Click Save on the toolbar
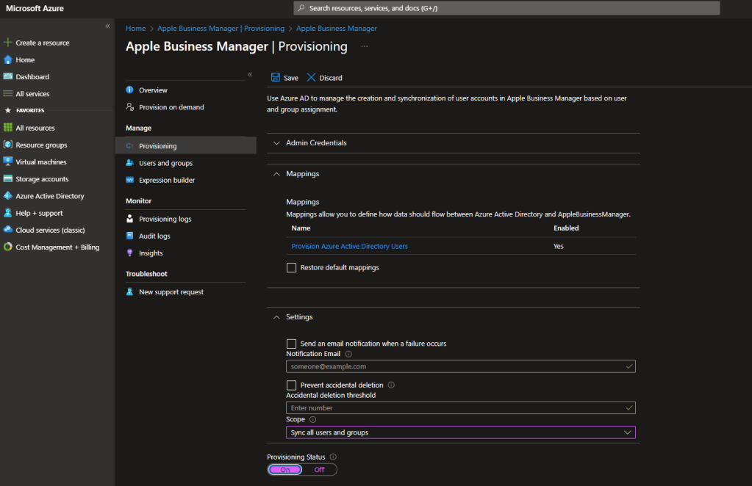The width and height of the screenshot is (752, 486). point(284,77)
